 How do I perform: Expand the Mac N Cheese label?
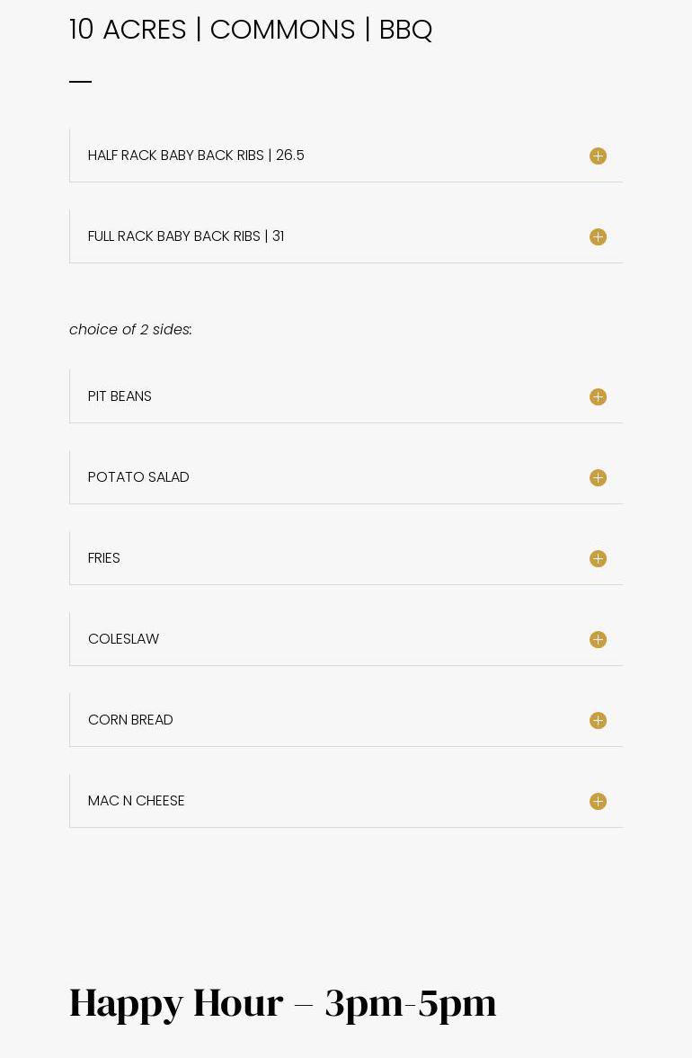click(136, 801)
